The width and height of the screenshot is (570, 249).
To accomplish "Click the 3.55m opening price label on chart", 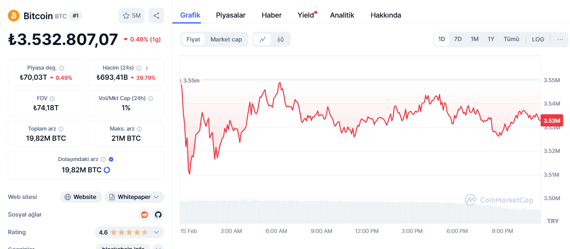I will tap(191, 81).
